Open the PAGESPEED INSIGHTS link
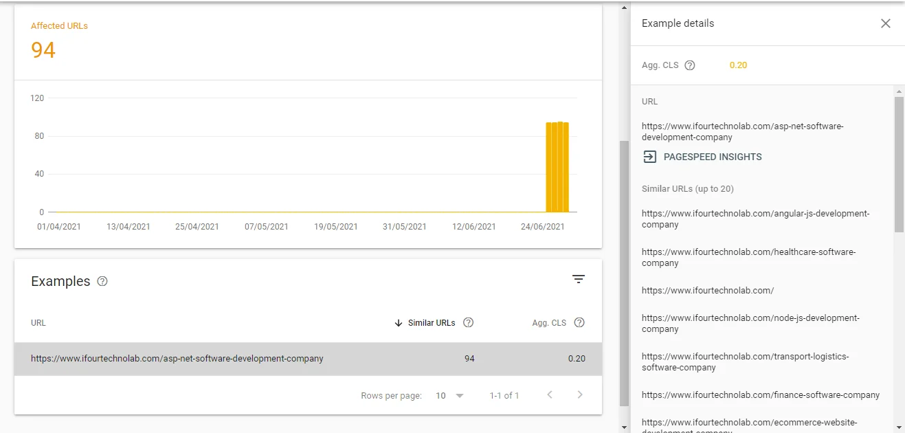Image resolution: width=905 pixels, height=433 pixels. 713,157
